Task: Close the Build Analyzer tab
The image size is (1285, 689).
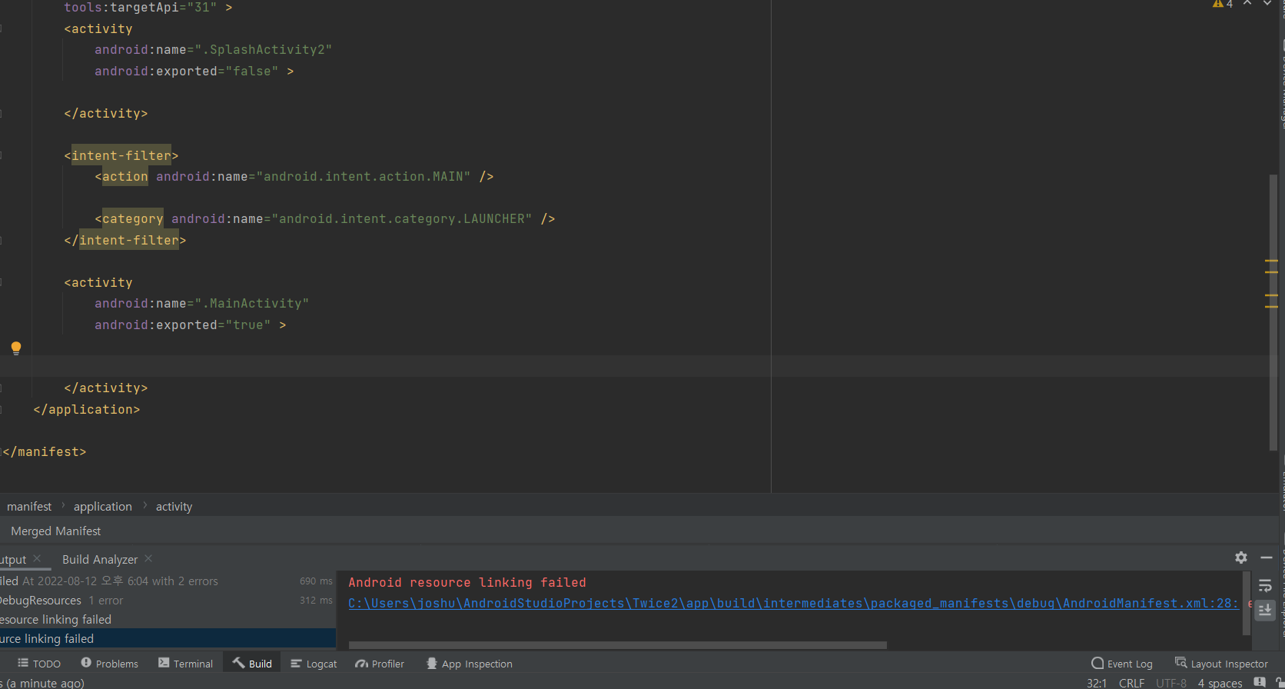Action: point(148,558)
